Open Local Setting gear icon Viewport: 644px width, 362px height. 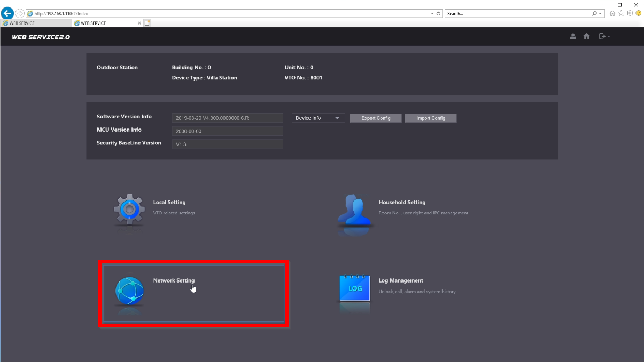pos(129,210)
